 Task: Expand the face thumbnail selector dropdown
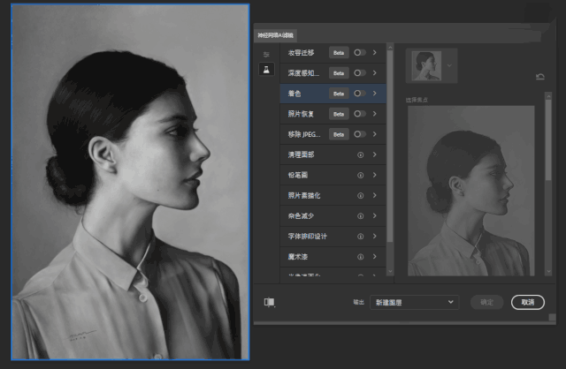click(451, 64)
